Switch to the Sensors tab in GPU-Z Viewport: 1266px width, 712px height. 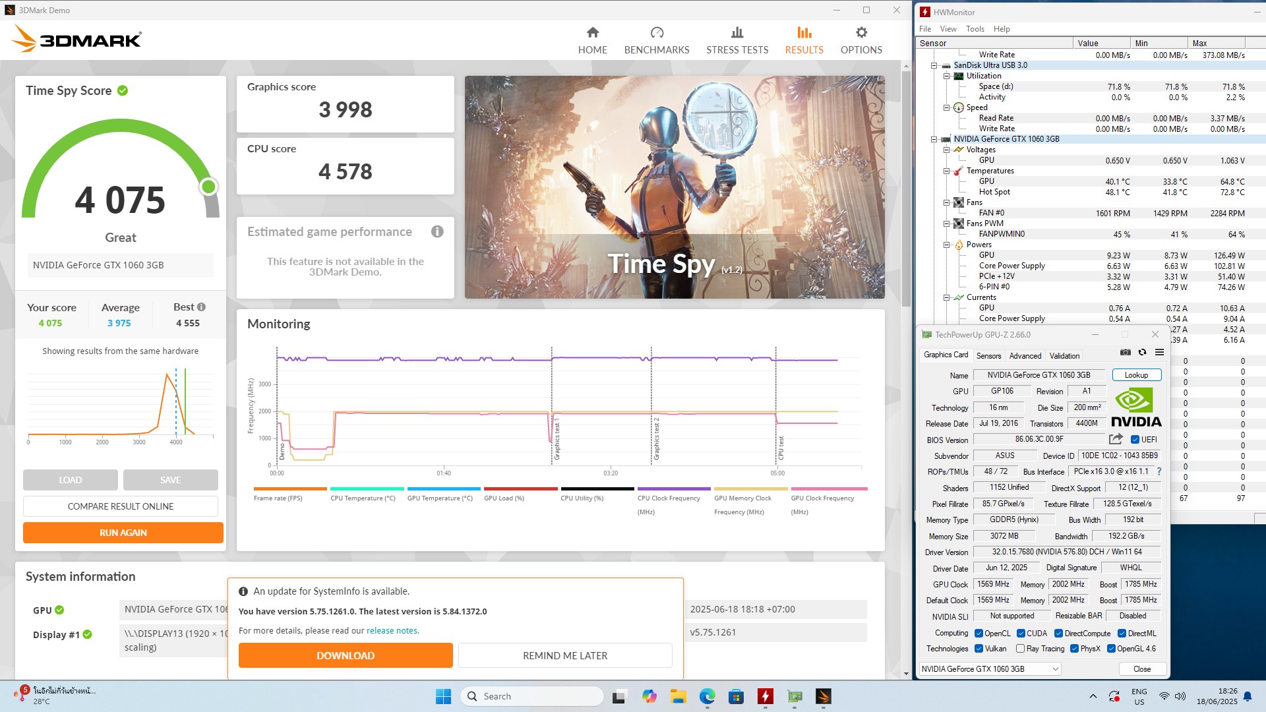[x=988, y=355]
